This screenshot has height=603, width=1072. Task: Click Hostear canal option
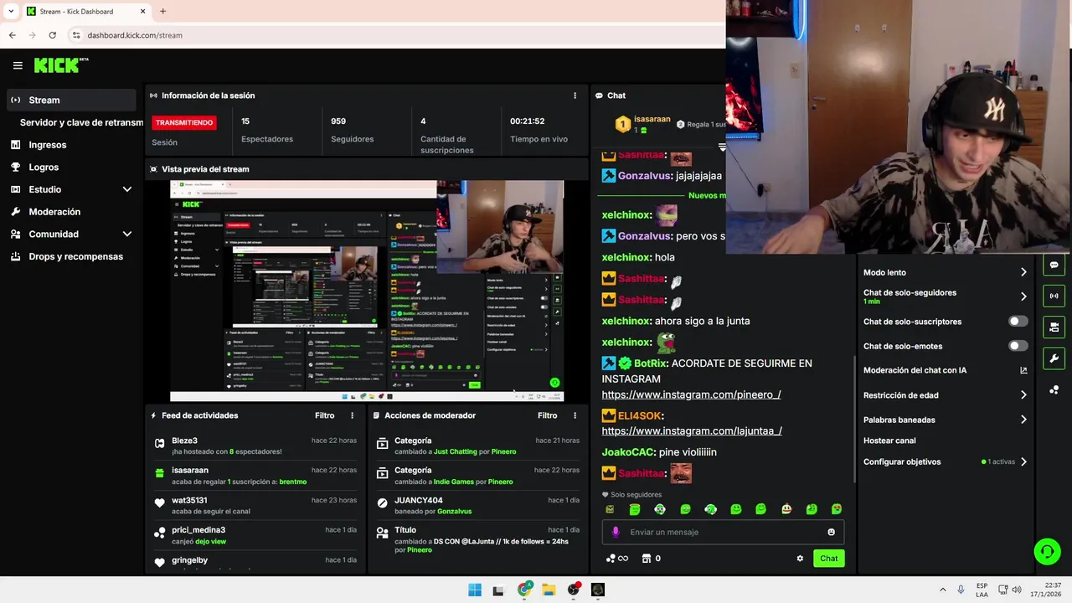point(889,441)
